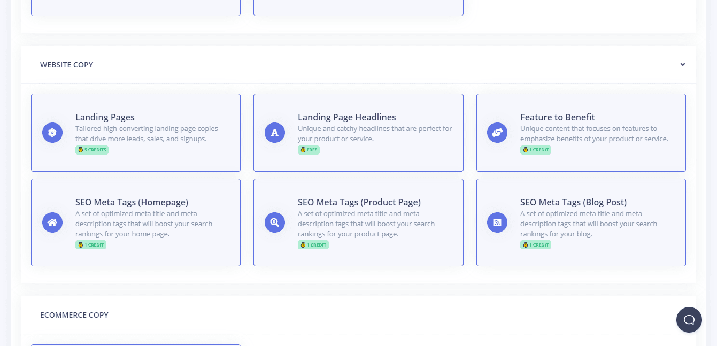Image resolution: width=717 pixels, height=346 pixels.
Task: Click the description ending "rankings for your home page."
Action: (x=144, y=224)
